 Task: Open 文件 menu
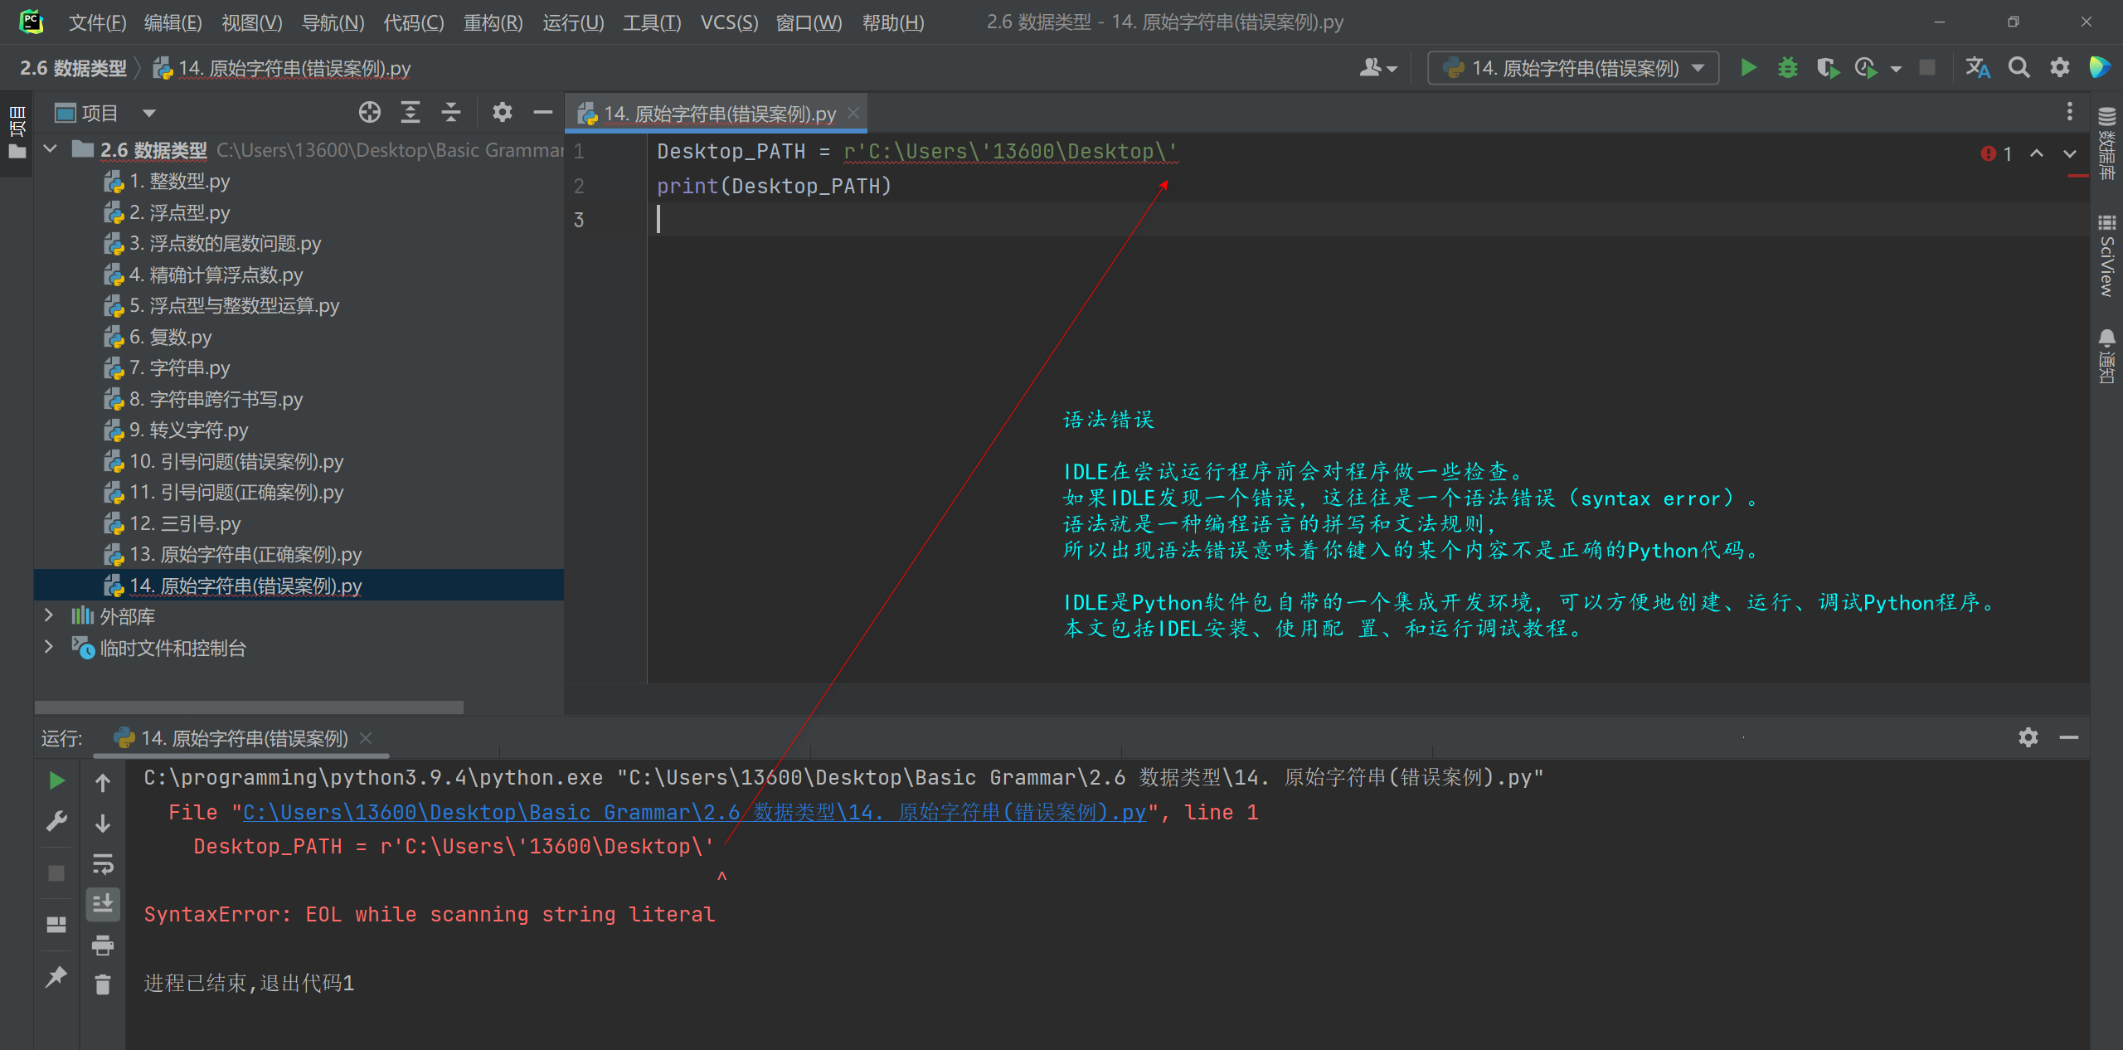tap(97, 22)
